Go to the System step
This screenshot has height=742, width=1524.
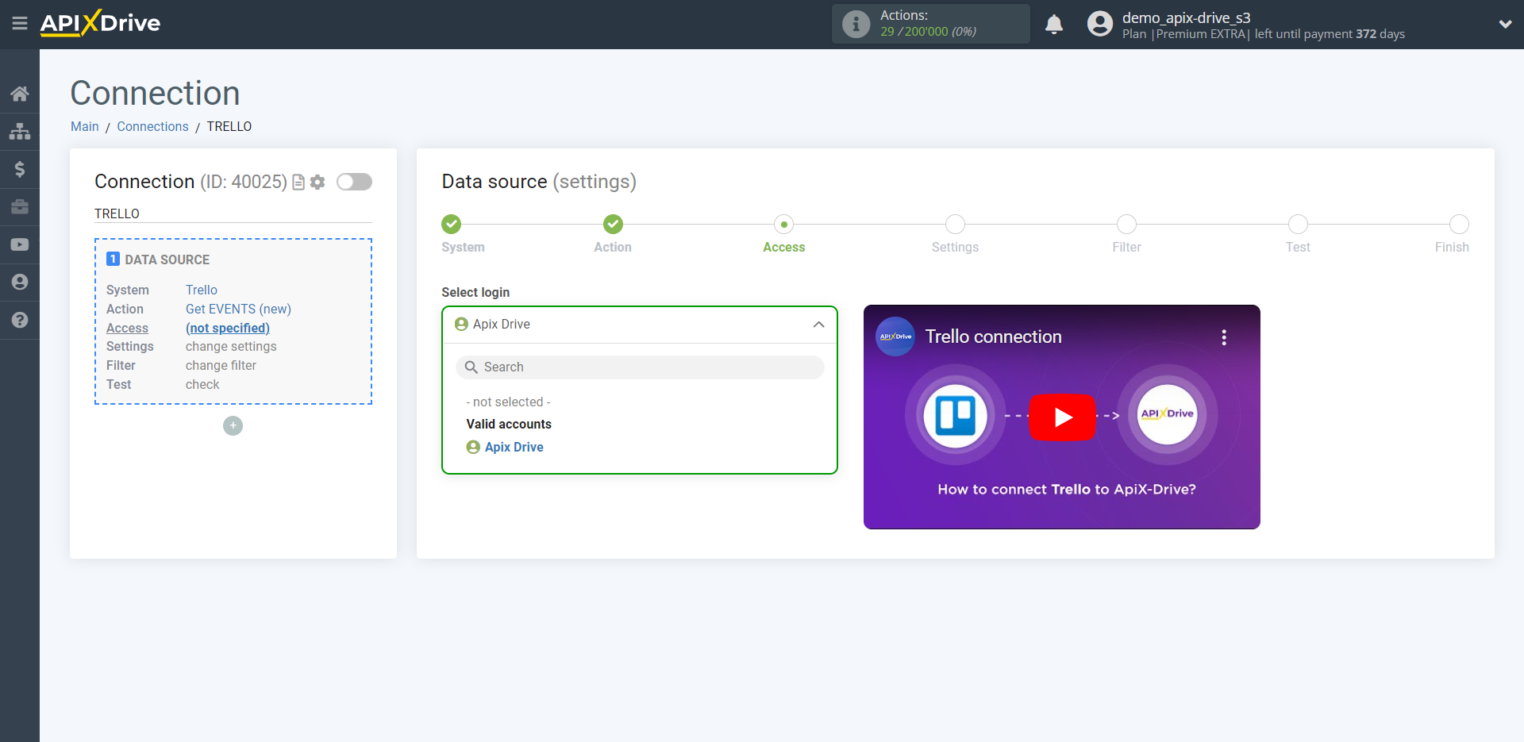[x=452, y=225]
